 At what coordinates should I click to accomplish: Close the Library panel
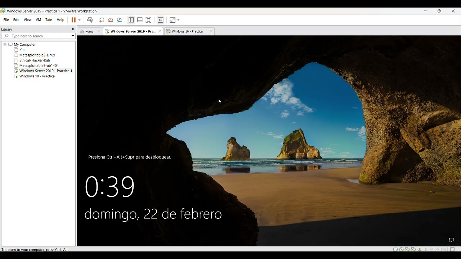pos(73,29)
